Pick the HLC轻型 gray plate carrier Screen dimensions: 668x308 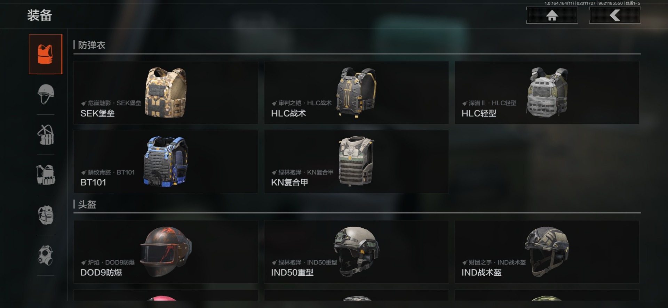click(547, 93)
